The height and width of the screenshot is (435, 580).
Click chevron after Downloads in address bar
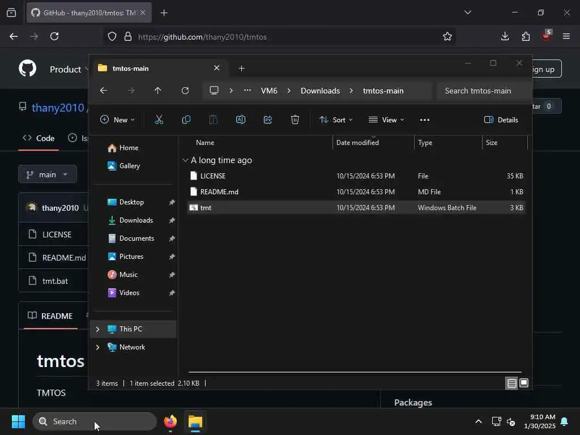click(351, 90)
